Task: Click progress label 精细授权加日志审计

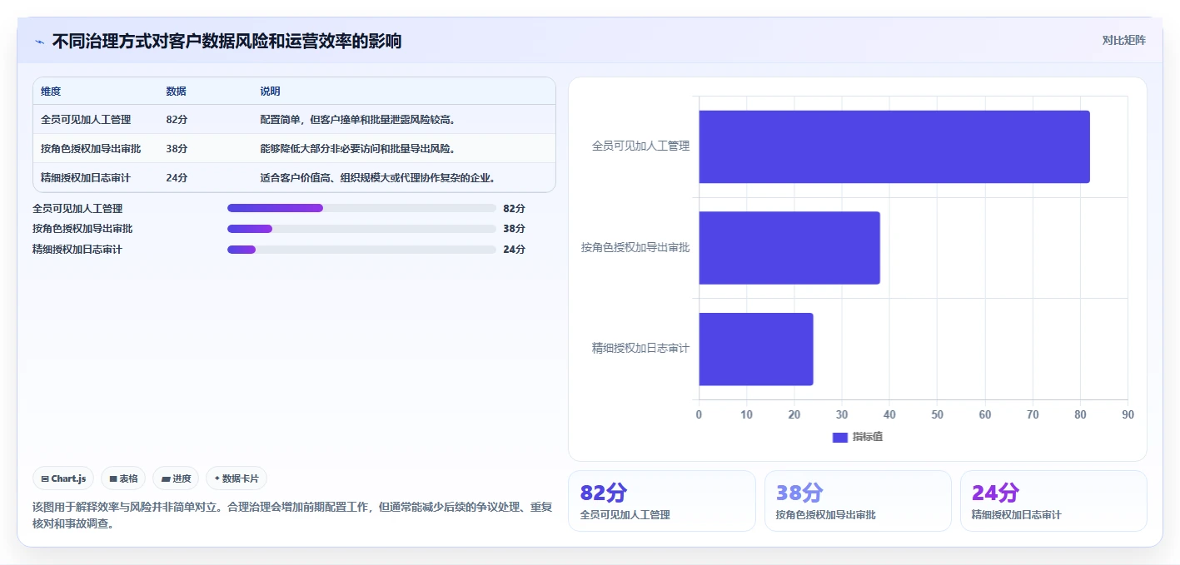Action: pos(77,250)
